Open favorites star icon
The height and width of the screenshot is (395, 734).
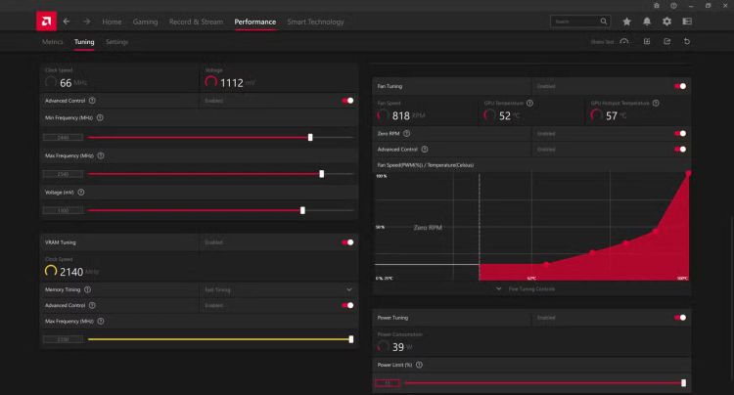pyautogui.click(x=626, y=22)
